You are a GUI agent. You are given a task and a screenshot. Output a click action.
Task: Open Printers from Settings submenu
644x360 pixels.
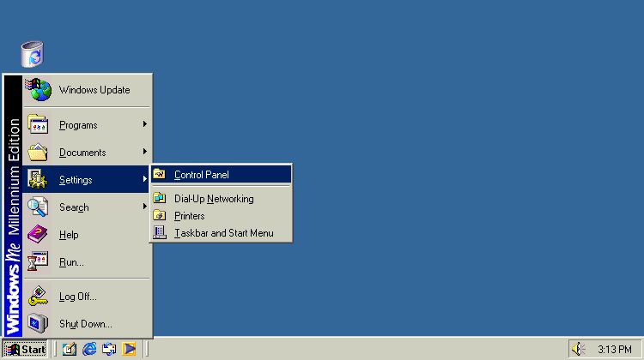tap(221, 216)
